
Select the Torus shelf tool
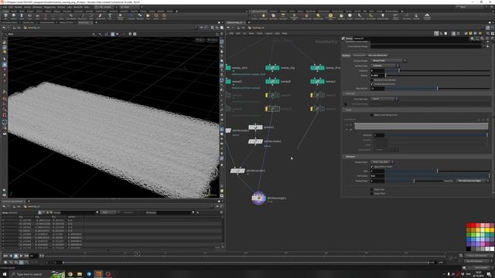29,15
